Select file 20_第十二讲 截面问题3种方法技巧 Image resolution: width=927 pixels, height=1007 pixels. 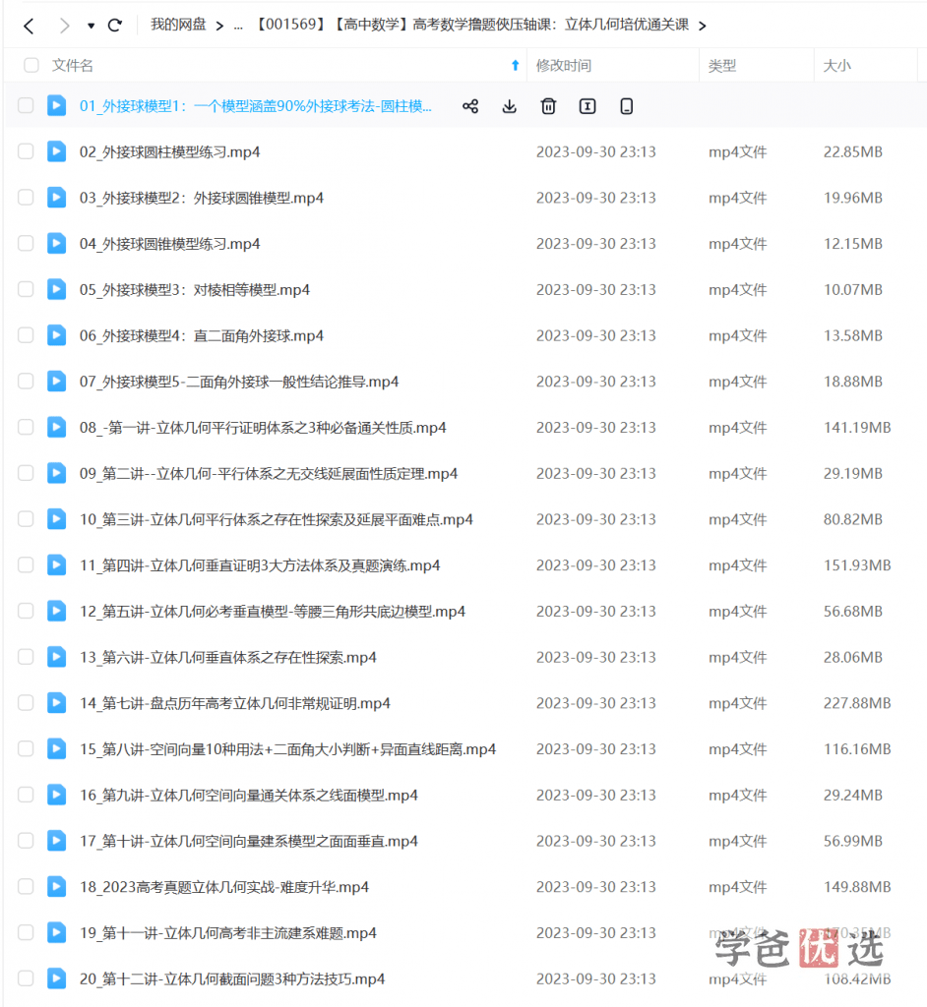click(232, 979)
